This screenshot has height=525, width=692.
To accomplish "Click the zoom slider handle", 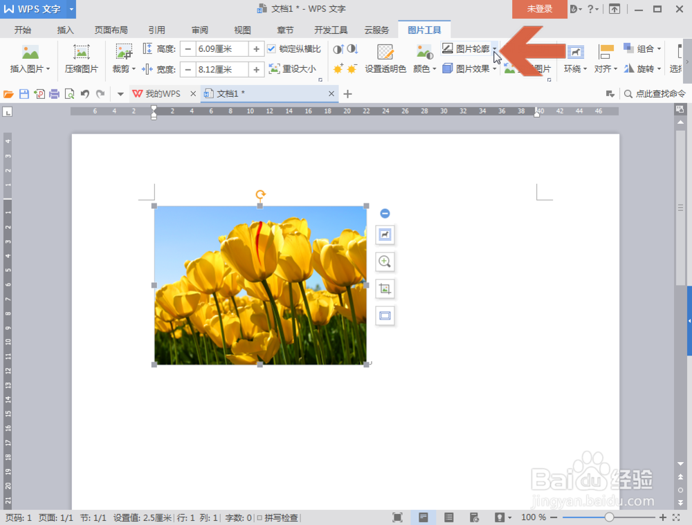I will click(609, 517).
